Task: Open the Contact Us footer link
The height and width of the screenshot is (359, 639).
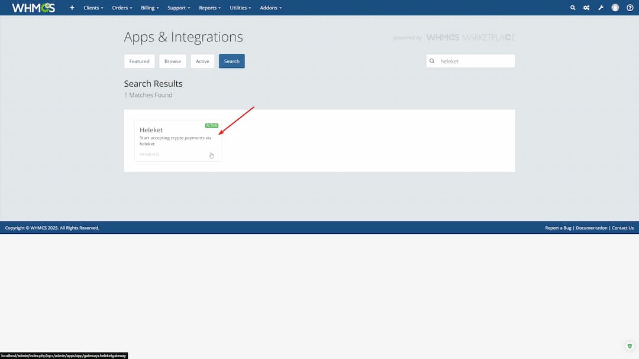Action: coord(622,228)
